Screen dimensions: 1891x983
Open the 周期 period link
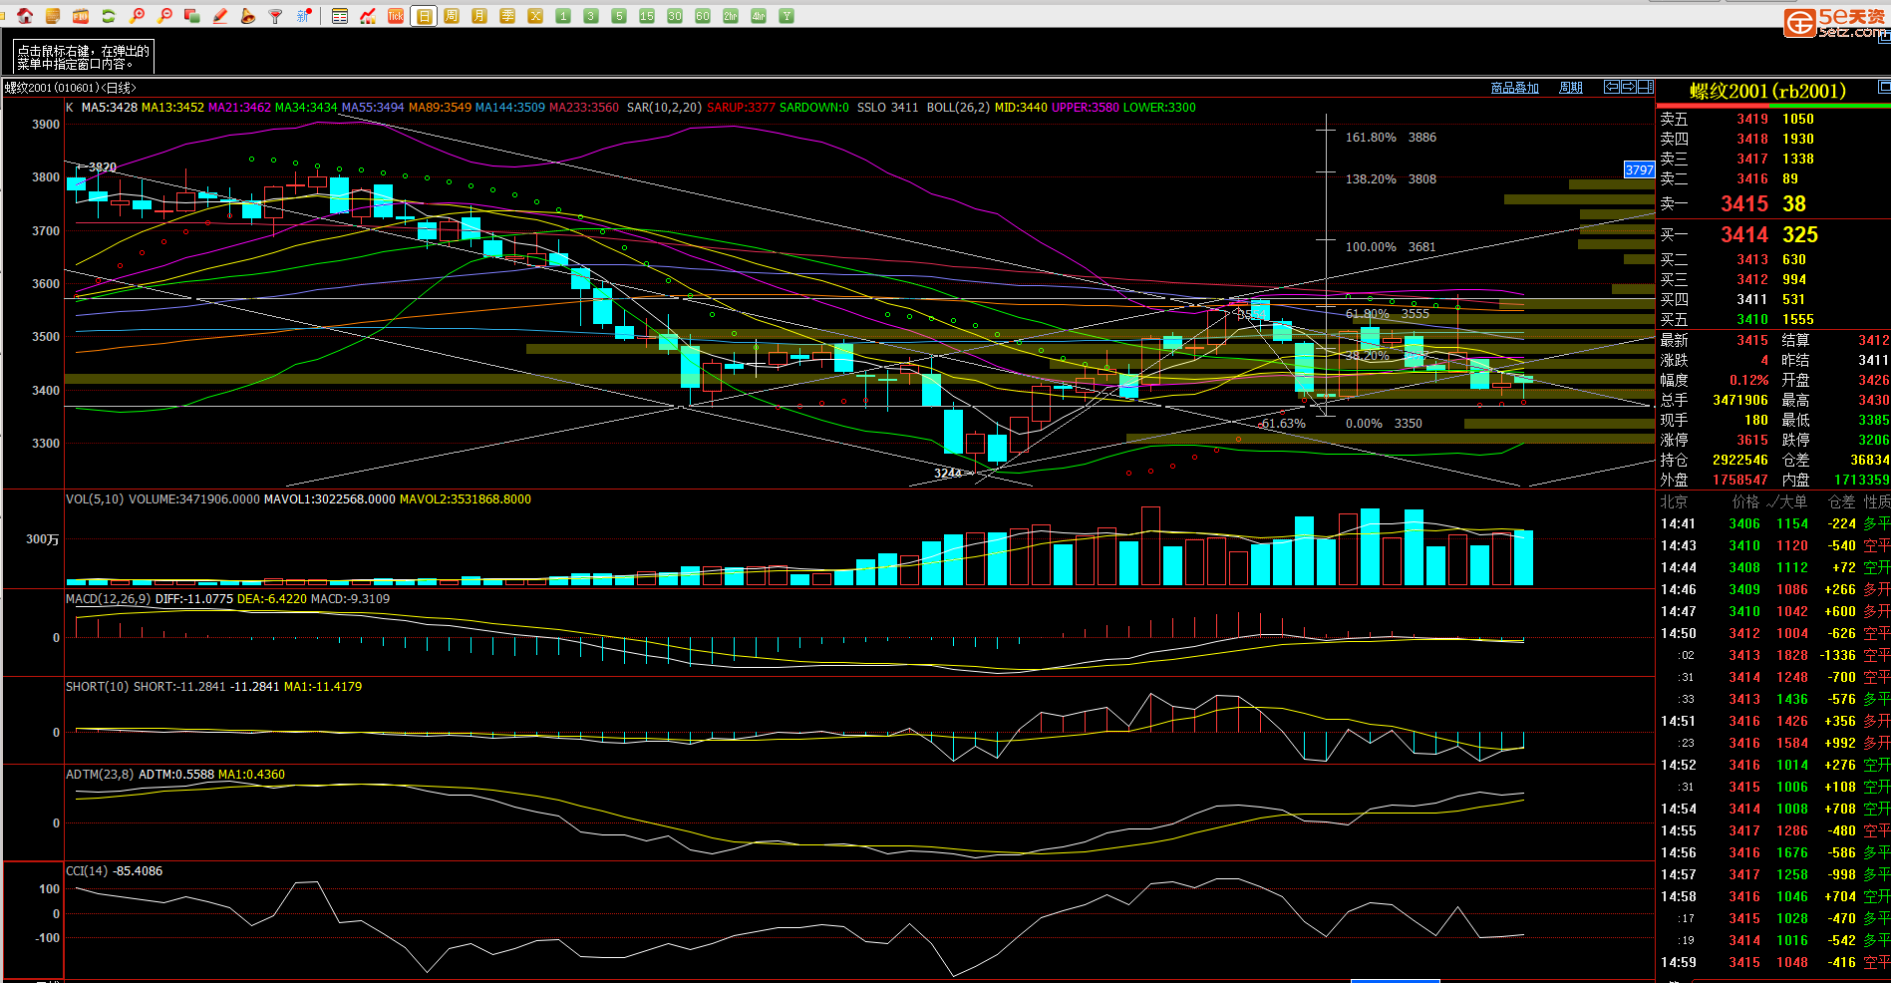point(1571,88)
